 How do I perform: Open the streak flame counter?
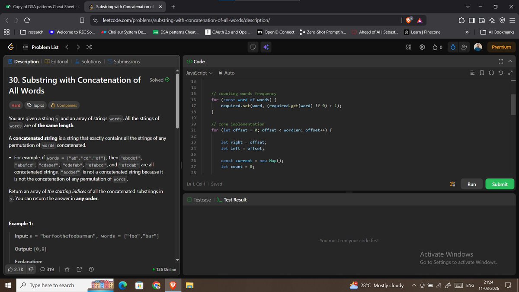(x=437, y=47)
